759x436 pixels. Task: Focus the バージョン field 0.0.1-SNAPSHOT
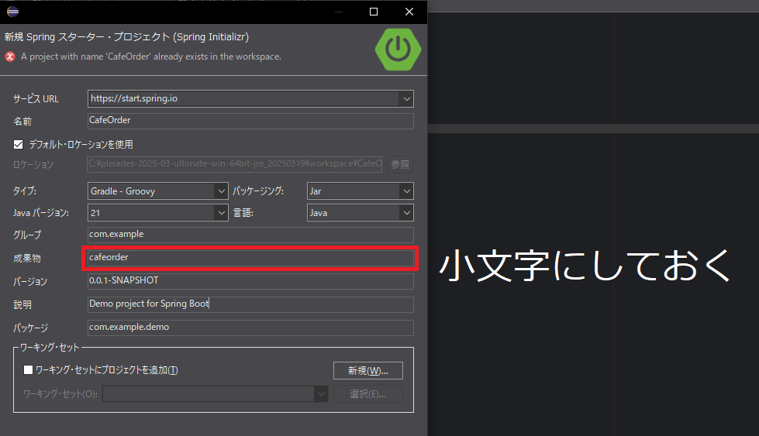click(x=250, y=280)
